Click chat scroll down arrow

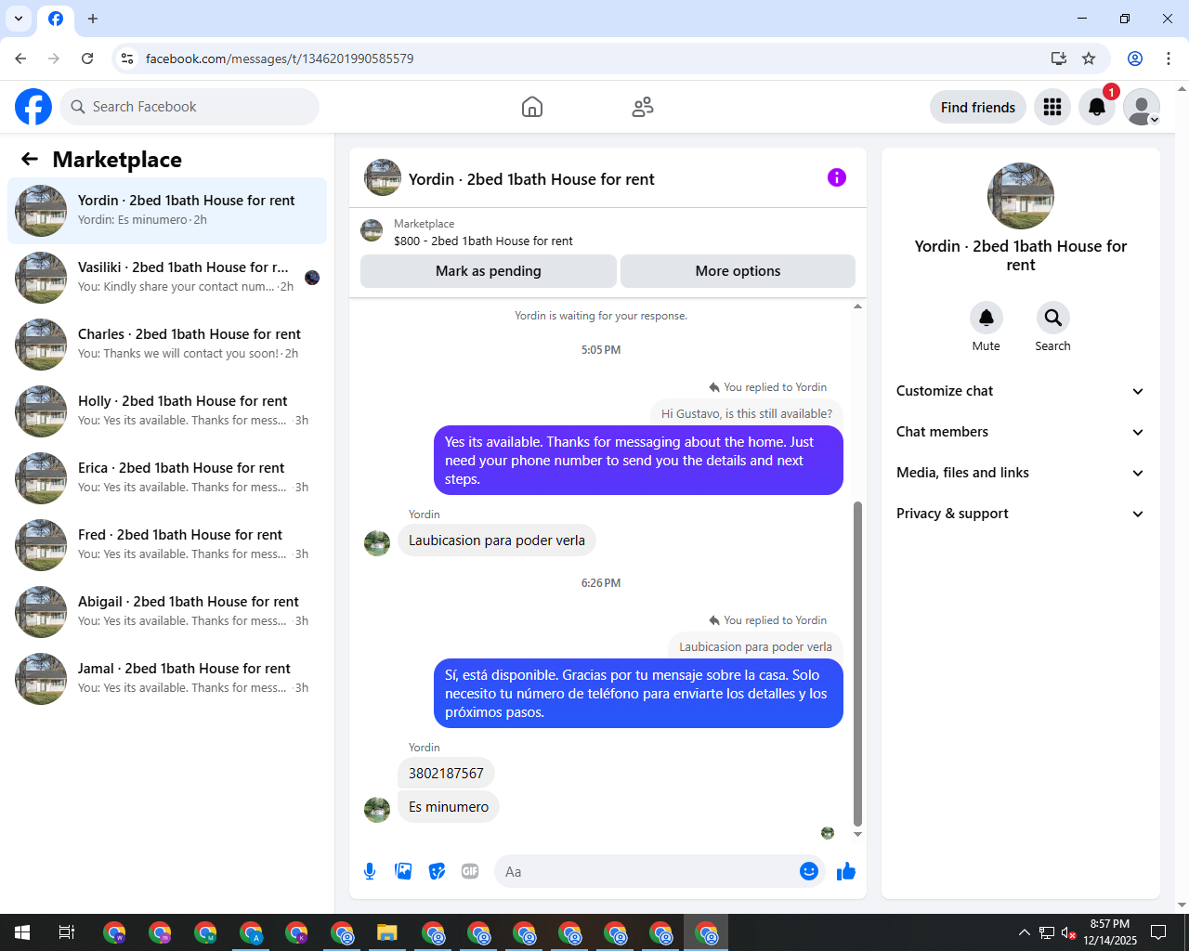click(x=857, y=834)
